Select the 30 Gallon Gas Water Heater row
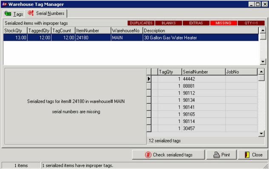The height and width of the screenshot is (169, 269). click(131, 37)
